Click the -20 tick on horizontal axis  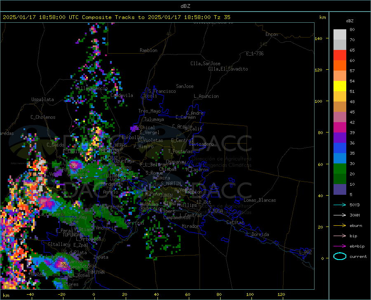[61, 295]
